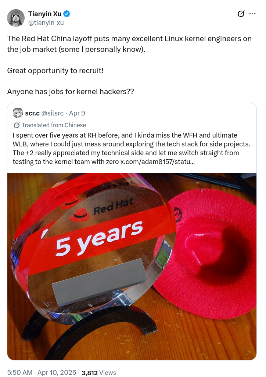Click the translation icon in the quoted post

pos(17,125)
